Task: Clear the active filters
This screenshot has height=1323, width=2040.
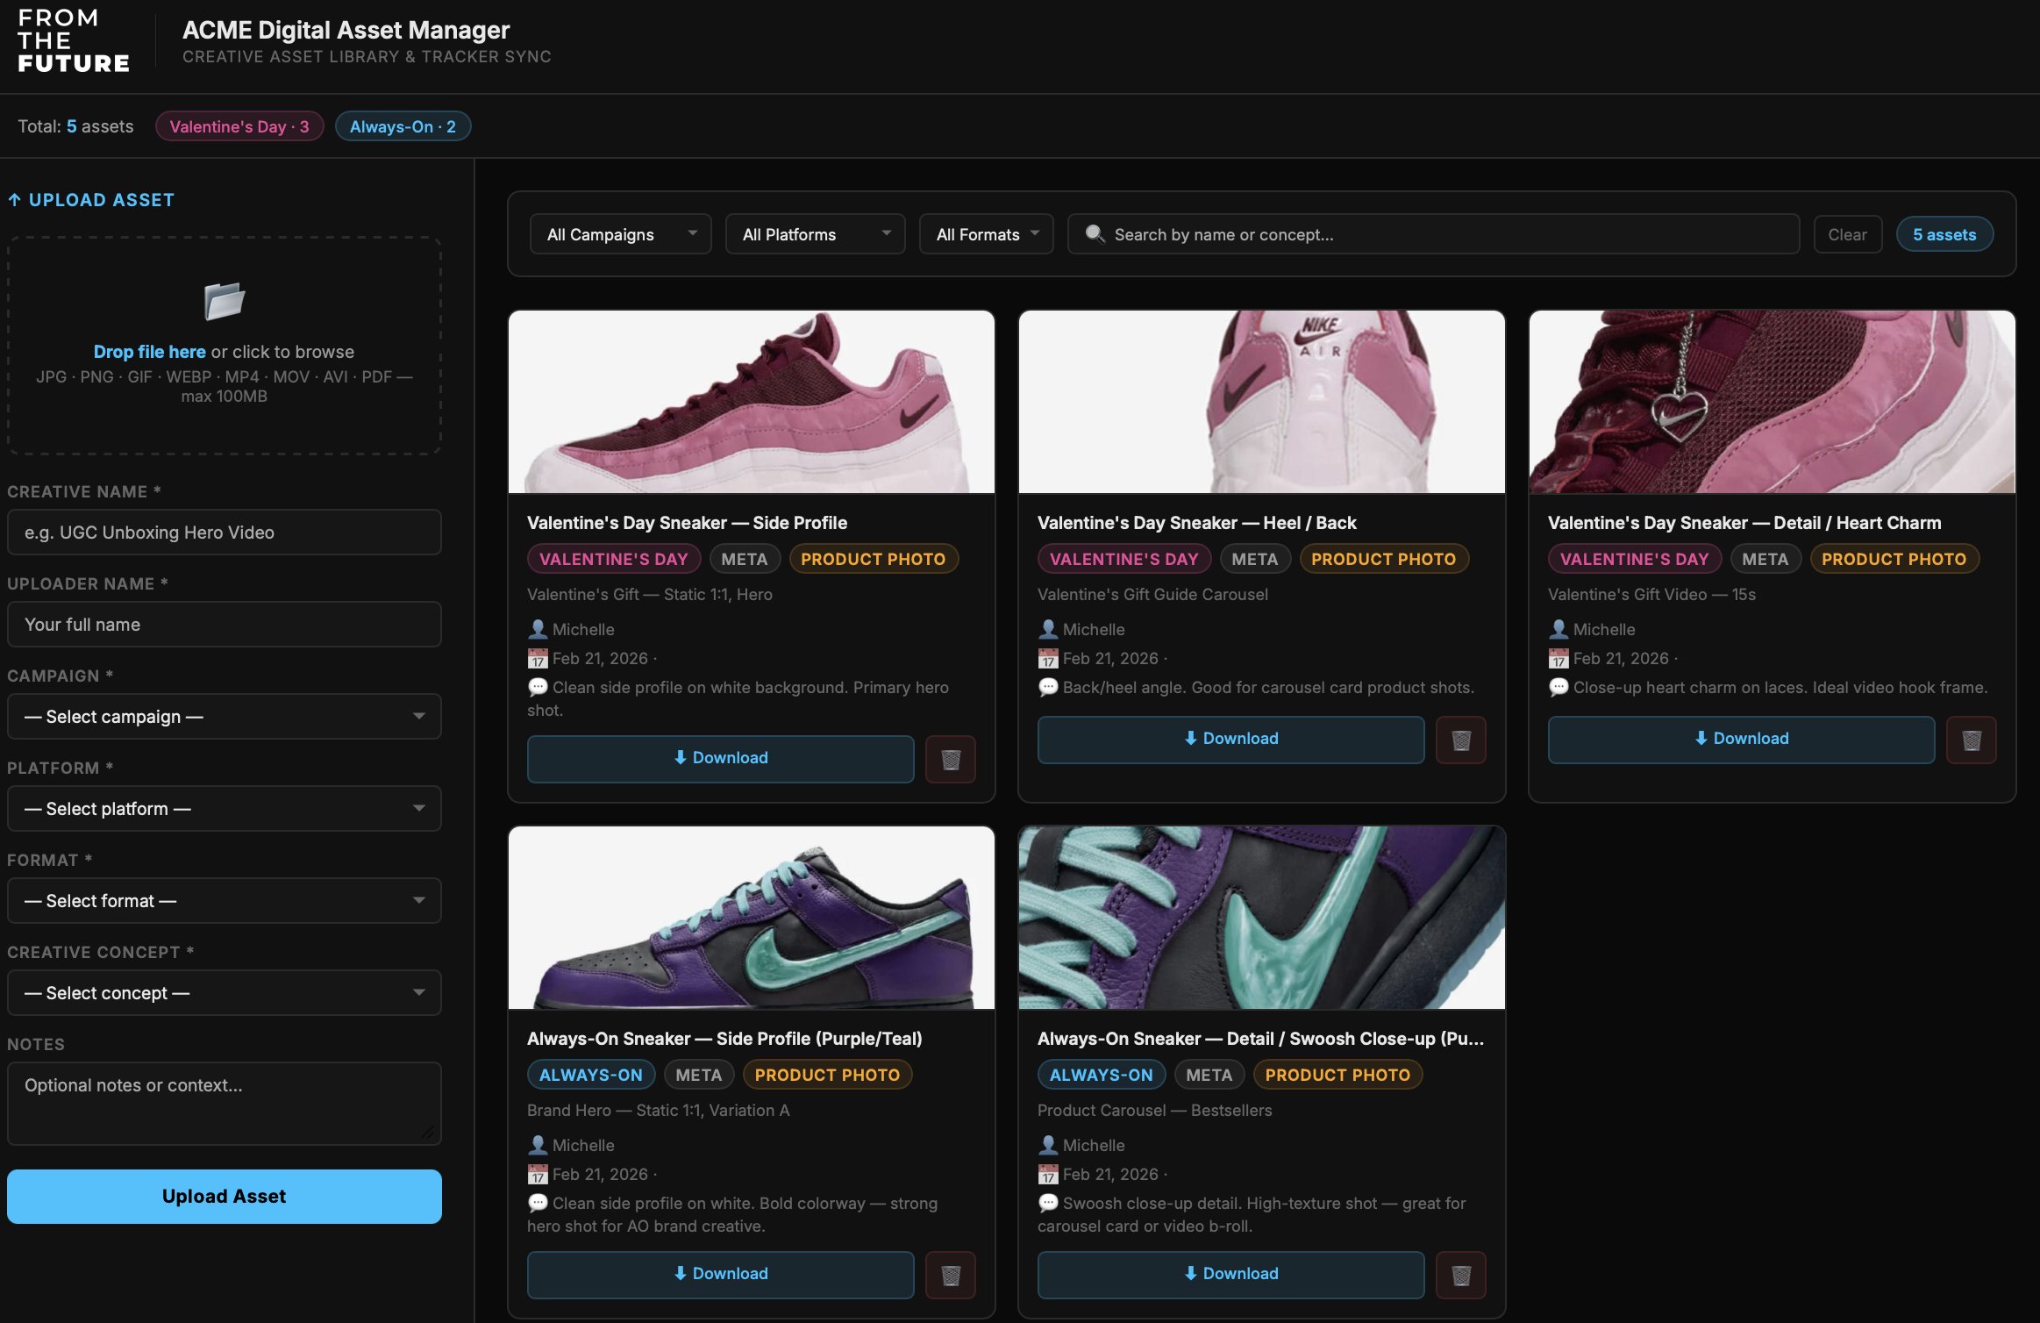Action: 1847,234
